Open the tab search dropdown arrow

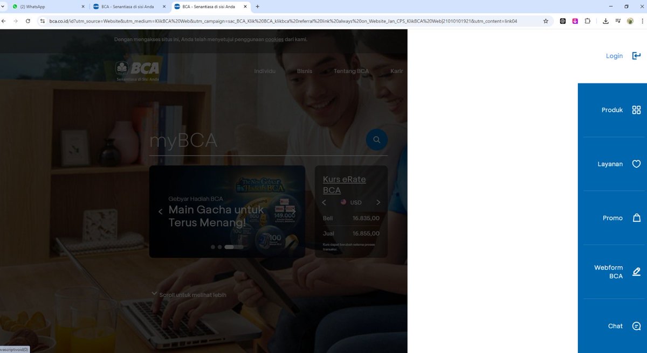click(4, 6)
